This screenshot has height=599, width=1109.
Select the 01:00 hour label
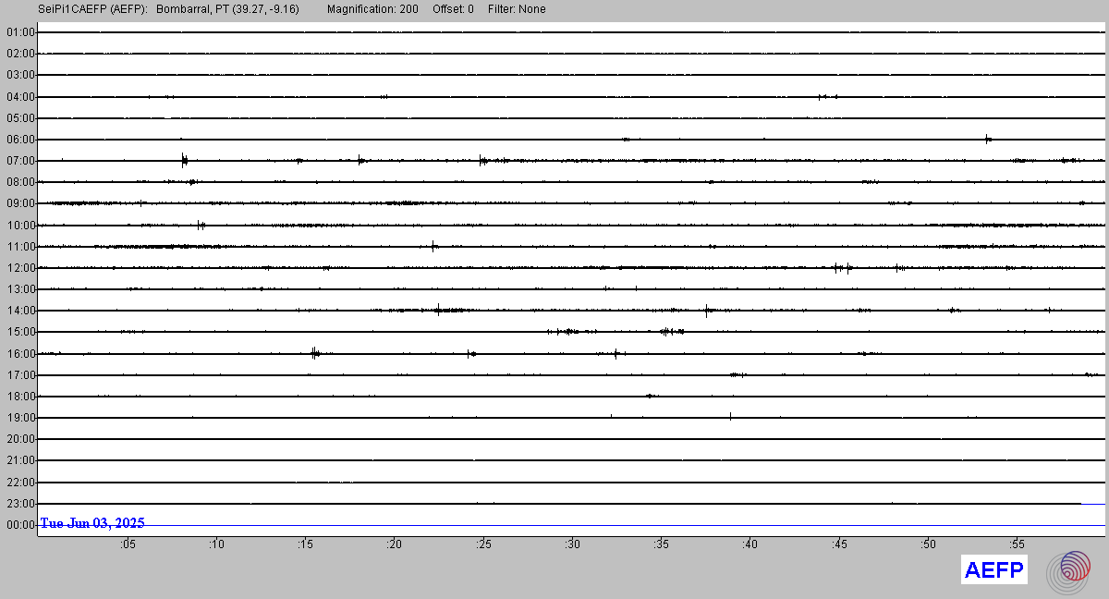[20, 32]
